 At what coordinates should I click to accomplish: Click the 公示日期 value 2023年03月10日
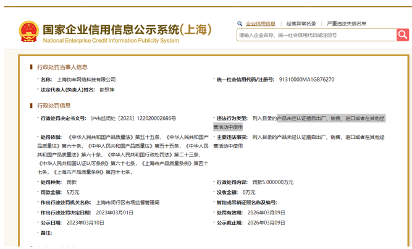(85, 222)
